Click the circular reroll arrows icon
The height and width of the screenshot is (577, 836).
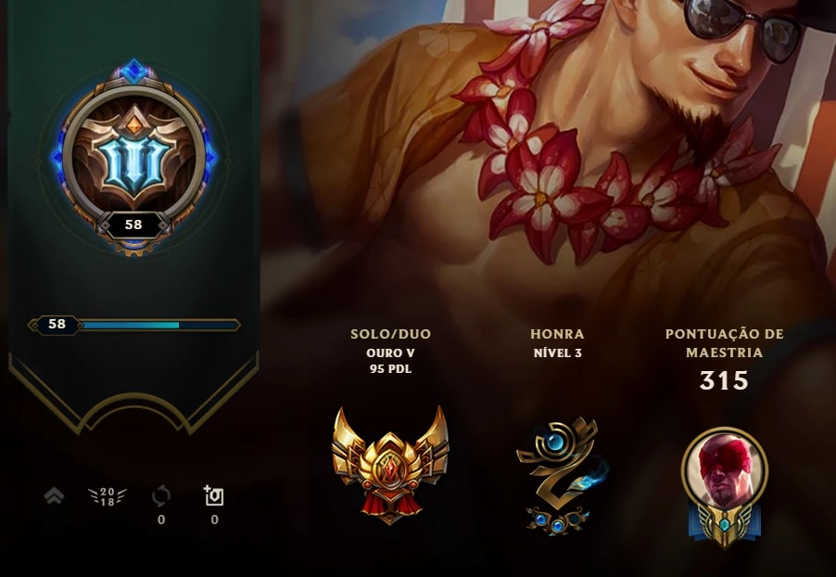(161, 496)
